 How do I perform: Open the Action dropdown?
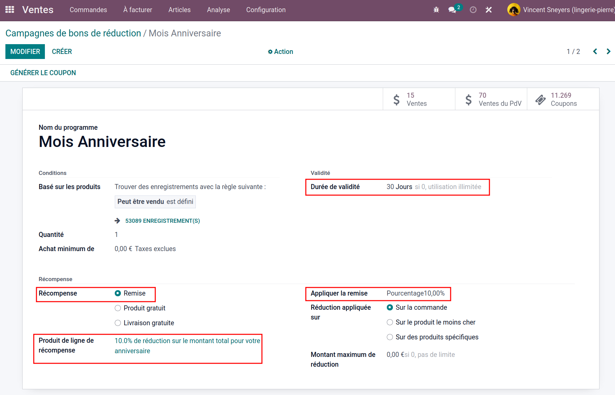point(280,52)
